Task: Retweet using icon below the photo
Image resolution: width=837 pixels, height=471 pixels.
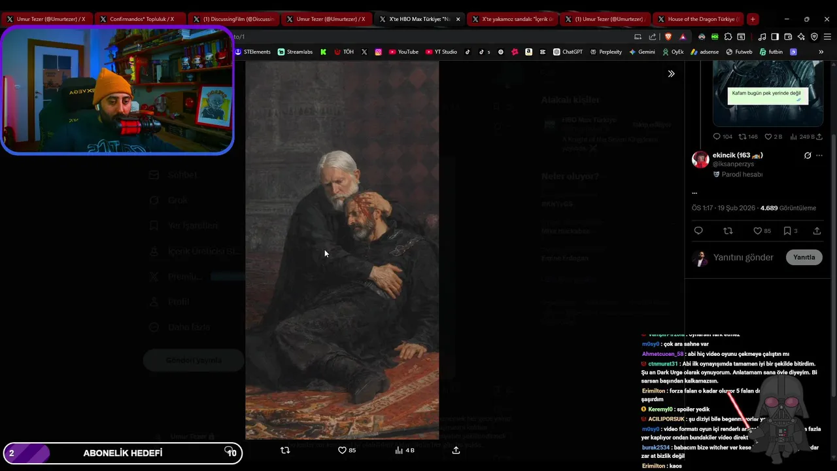Action: (285, 450)
